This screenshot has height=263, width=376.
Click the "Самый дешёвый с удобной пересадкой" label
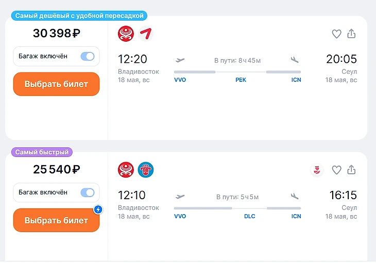pyautogui.click(x=79, y=16)
